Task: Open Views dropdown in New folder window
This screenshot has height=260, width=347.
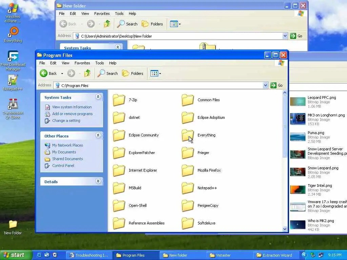Action: [x=180, y=24]
